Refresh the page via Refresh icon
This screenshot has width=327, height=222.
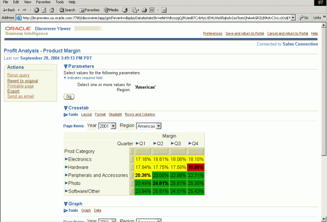tap(44, 10)
